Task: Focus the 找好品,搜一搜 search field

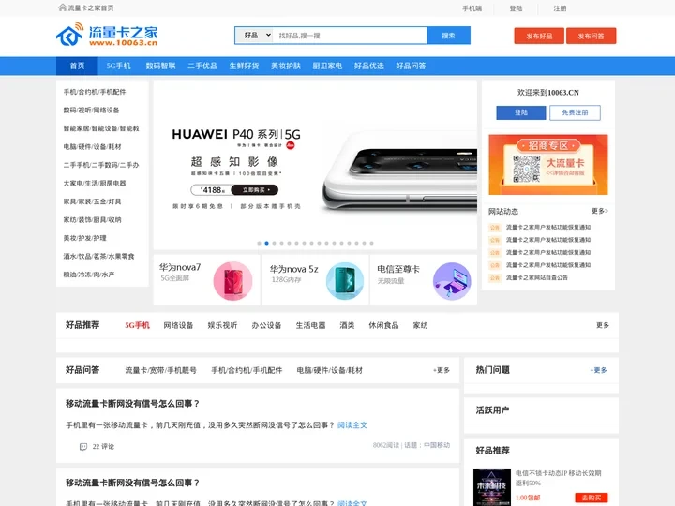Action: click(x=350, y=36)
